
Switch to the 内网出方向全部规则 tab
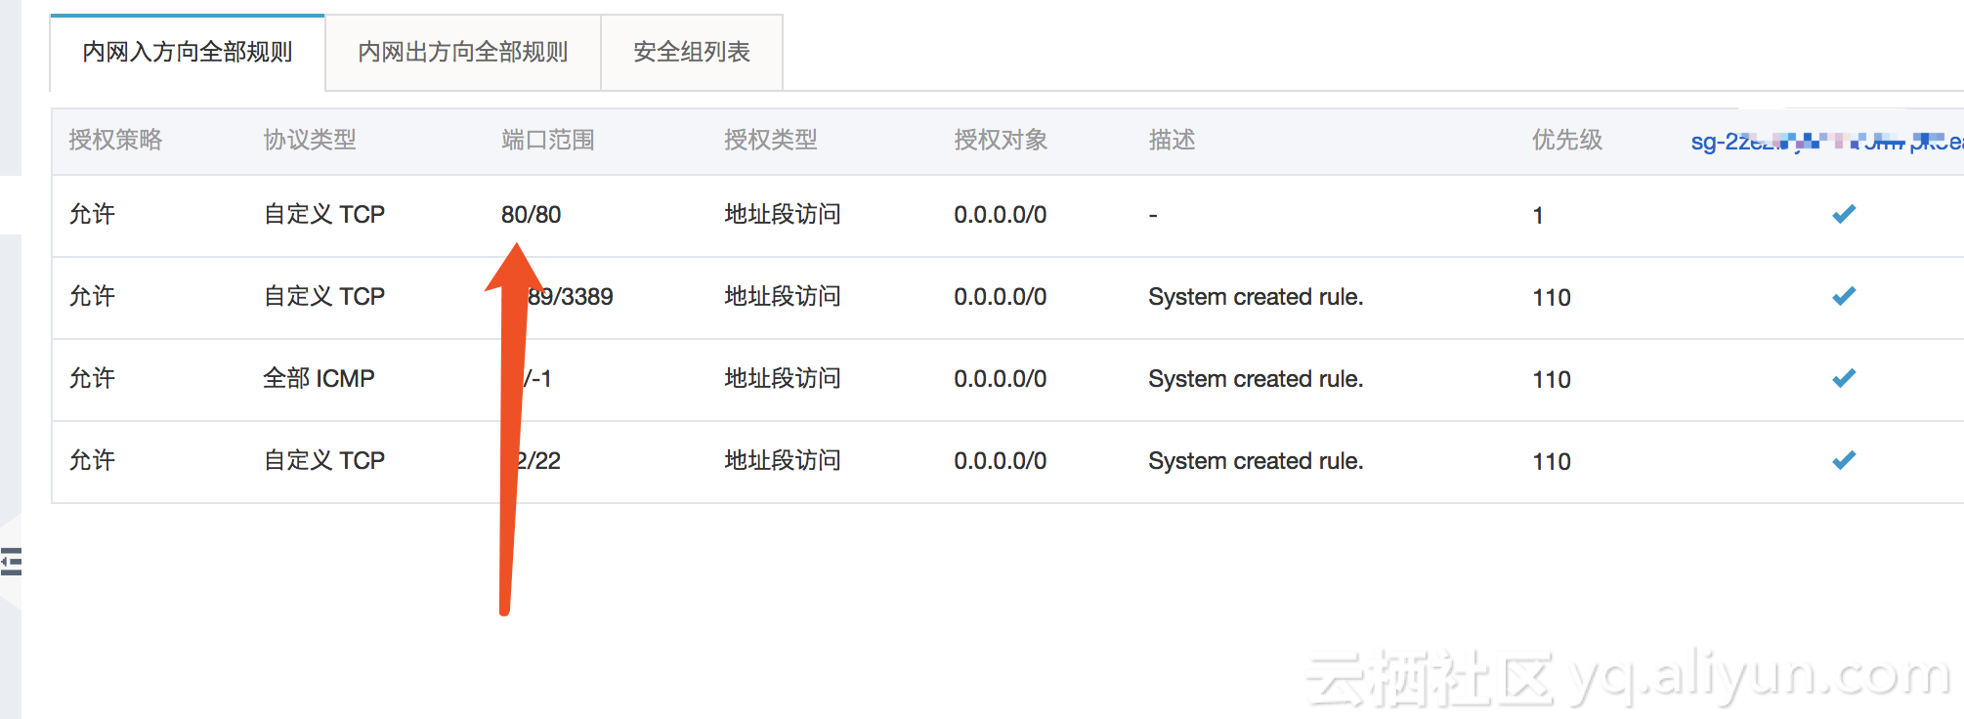coord(463,53)
